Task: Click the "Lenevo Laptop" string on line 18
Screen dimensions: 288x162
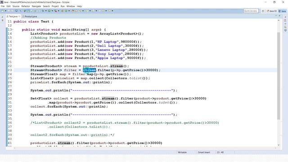Action: click(x=111, y=50)
